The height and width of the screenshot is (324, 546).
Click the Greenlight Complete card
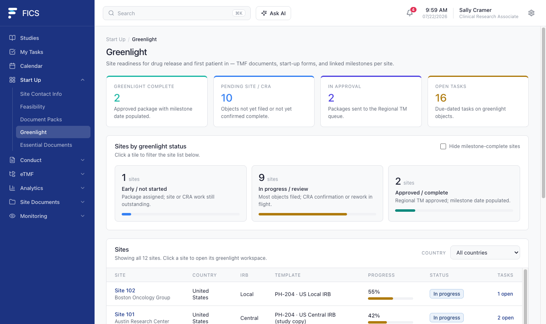pyautogui.click(x=157, y=101)
